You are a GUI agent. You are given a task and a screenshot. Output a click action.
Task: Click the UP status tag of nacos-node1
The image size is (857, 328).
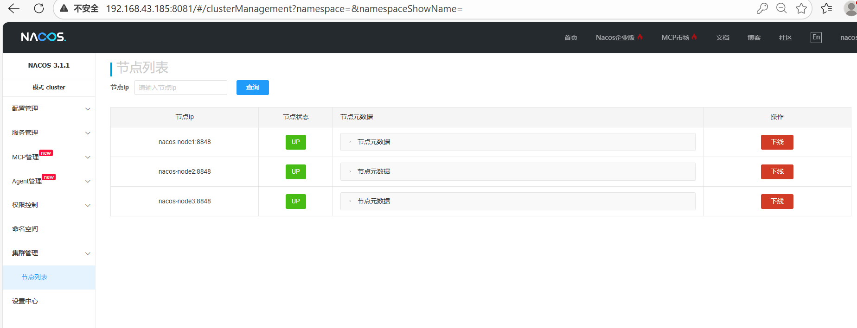point(296,142)
